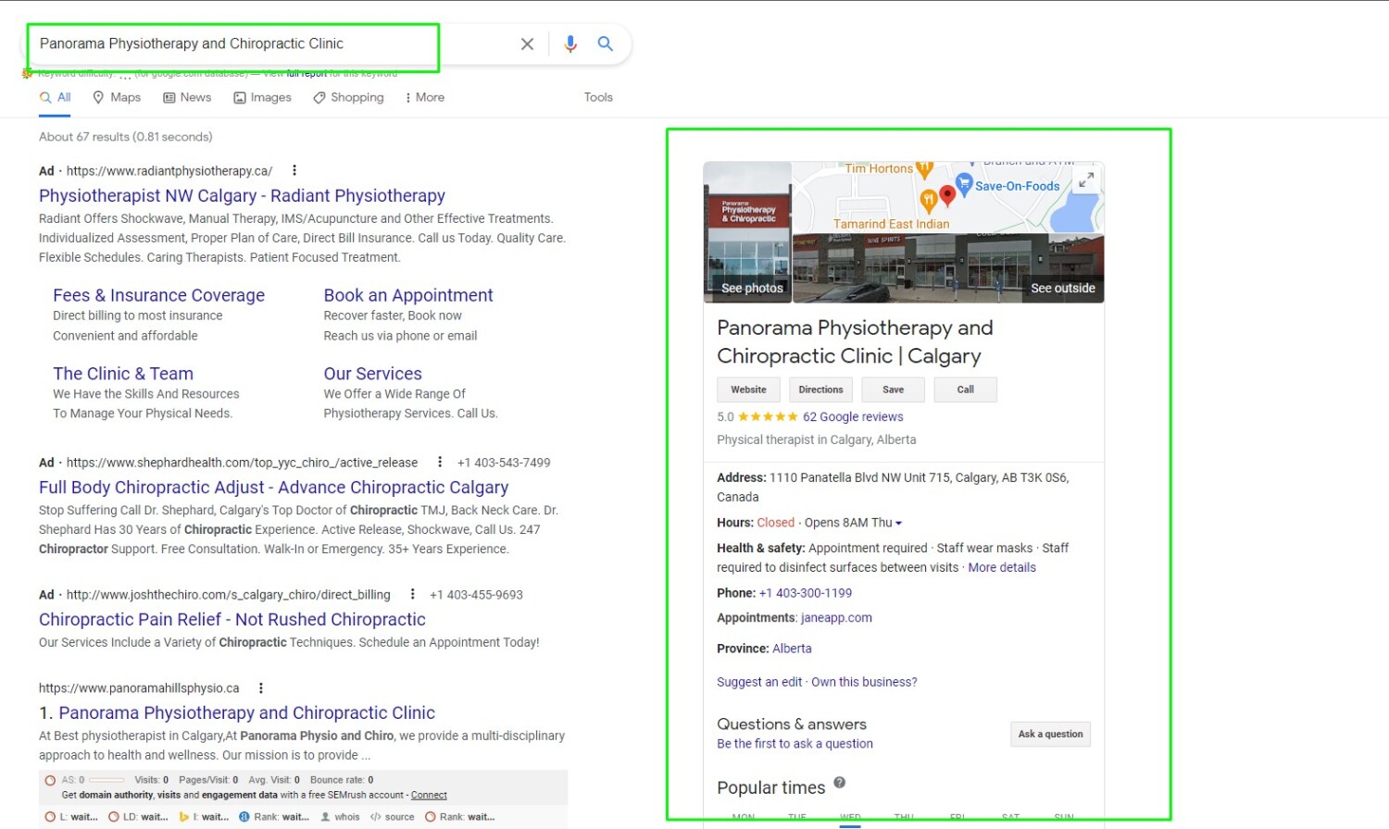Open Chiropractic Pain Relief ad link
Viewport: 1389px width, 829px height.
coord(232,619)
